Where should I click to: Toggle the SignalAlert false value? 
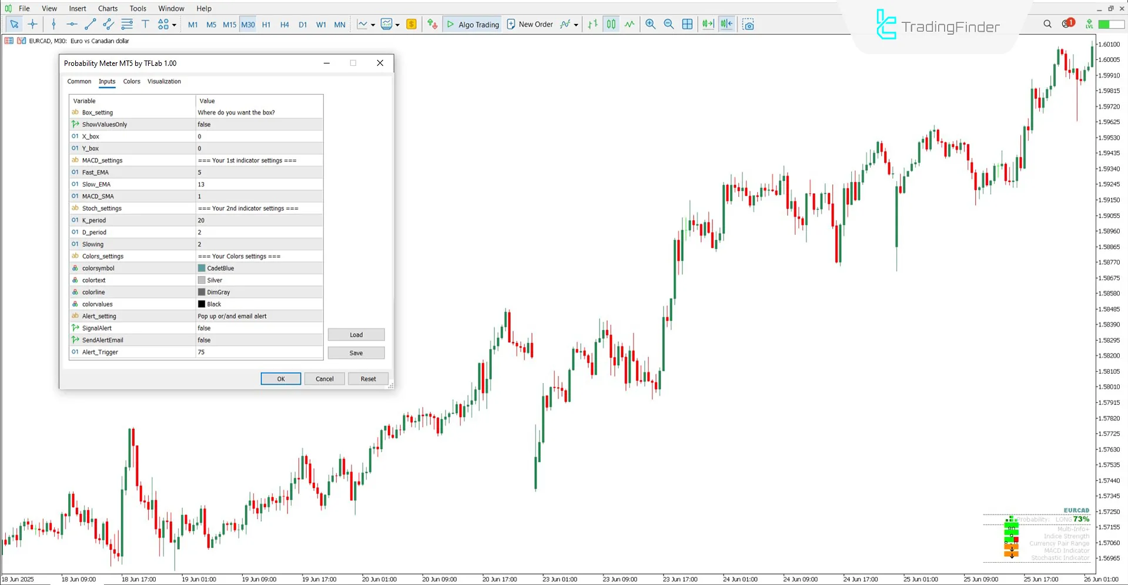pyautogui.click(x=259, y=328)
